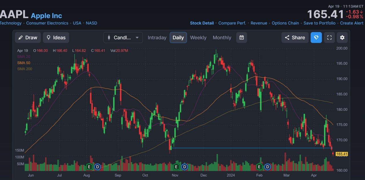
Task: Switch to the Weekly timeframe
Action: click(198, 37)
